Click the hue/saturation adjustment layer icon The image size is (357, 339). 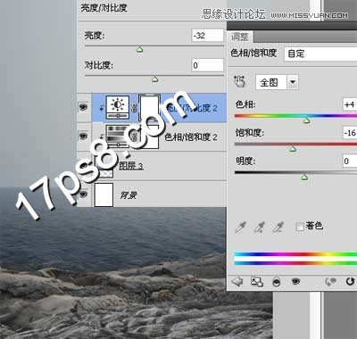[118, 136]
